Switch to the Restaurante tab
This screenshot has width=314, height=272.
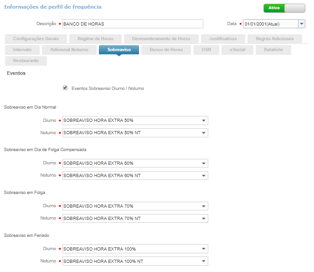26,60
